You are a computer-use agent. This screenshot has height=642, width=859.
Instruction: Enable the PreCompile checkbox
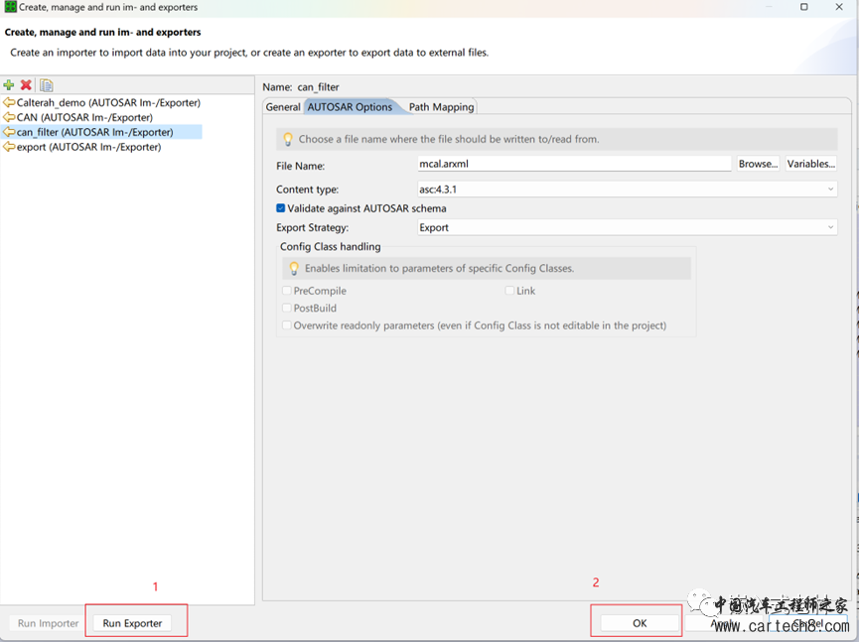(287, 291)
